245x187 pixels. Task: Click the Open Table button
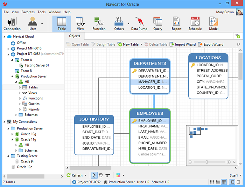click(77, 45)
